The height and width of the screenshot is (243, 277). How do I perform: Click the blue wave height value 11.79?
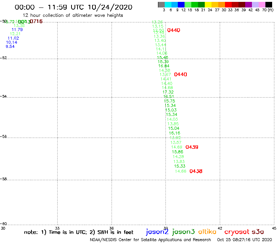[17, 30]
